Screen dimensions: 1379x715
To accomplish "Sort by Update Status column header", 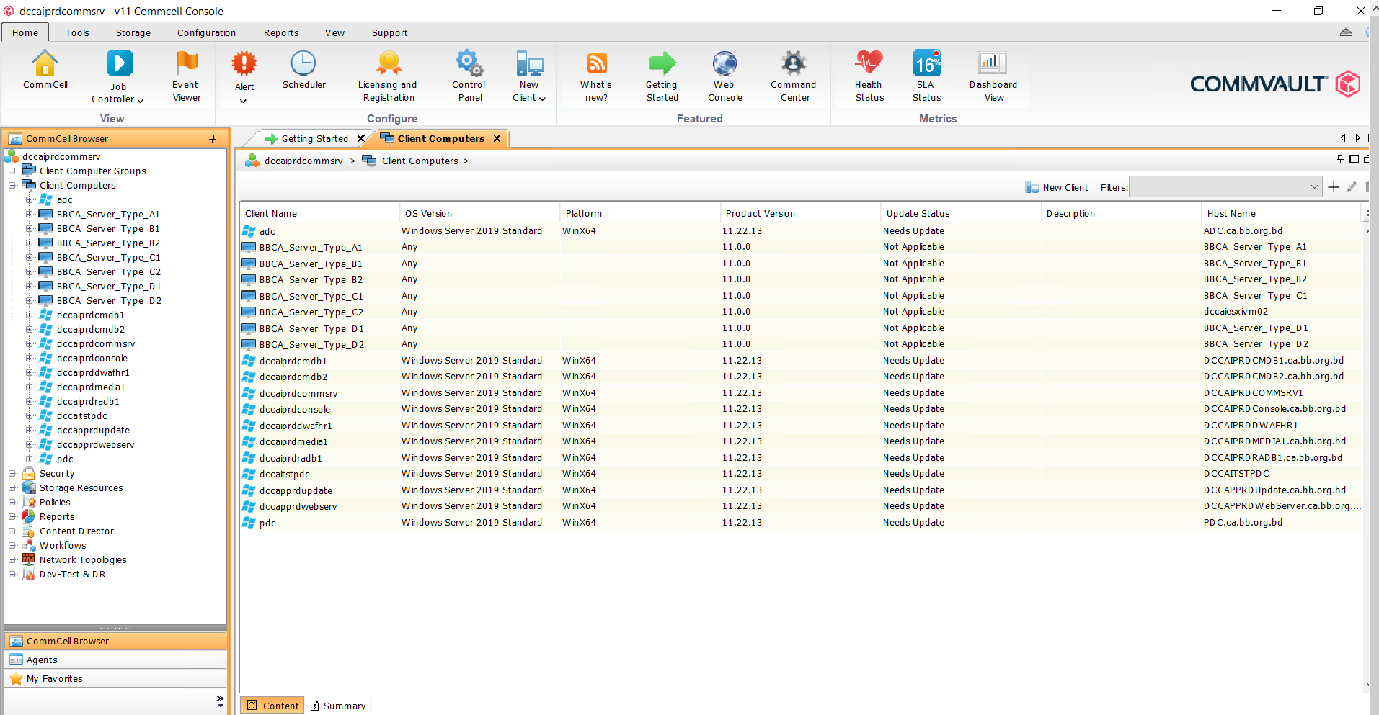I will pyautogui.click(x=961, y=213).
